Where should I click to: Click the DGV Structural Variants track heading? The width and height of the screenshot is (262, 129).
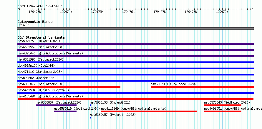(x=41, y=37)
